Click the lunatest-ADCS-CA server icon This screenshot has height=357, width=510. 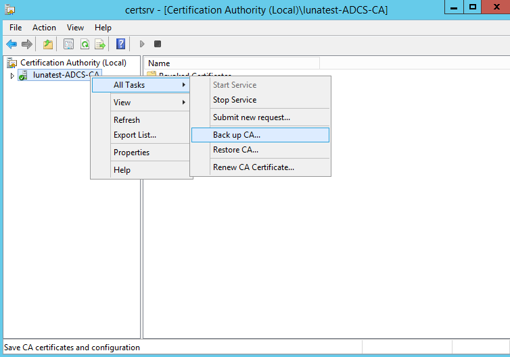tap(23, 76)
